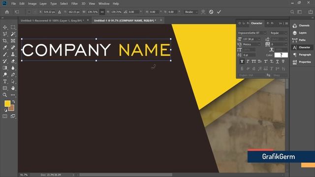Screen dimensions: 315x177
Task: Select the Horizontal Type tool
Action: pyautogui.click(x=5, y=82)
